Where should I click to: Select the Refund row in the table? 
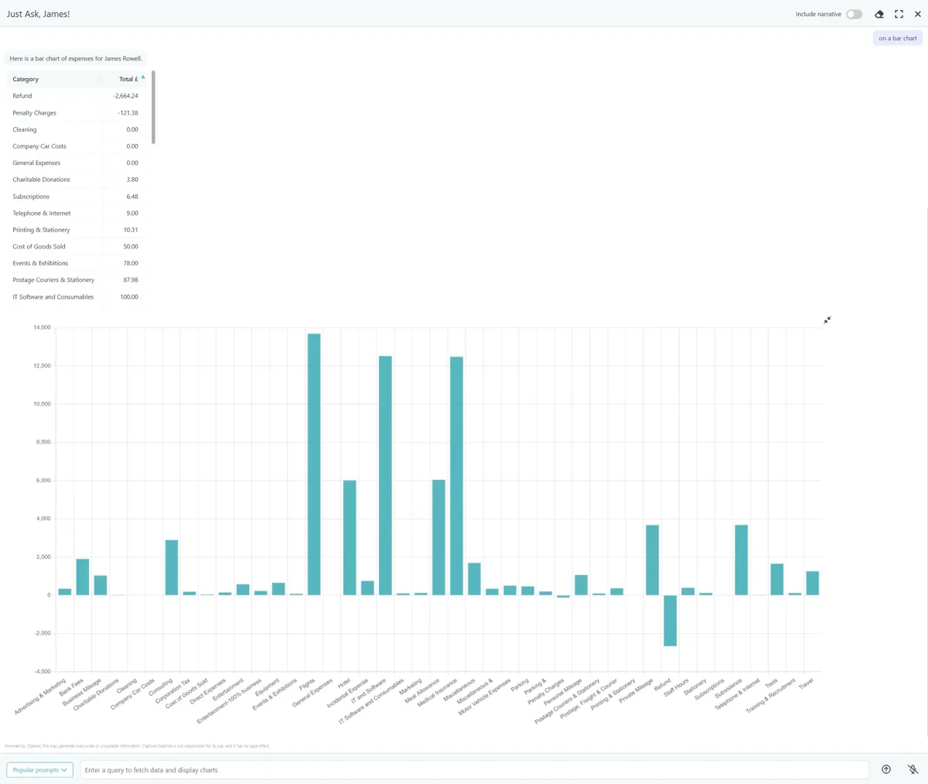(77, 96)
